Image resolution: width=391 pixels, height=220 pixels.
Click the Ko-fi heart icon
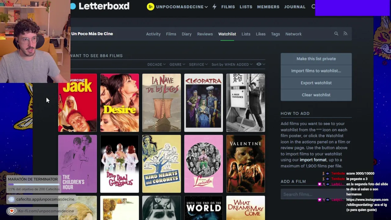click(12, 211)
